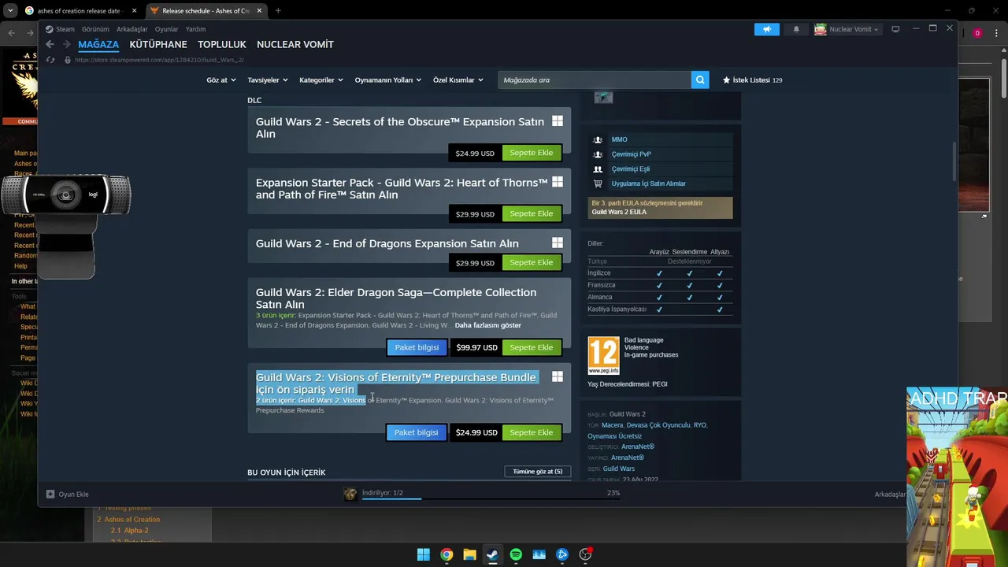Expand the Kategoriler dropdown
This screenshot has width=1008, height=567.
(321, 80)
